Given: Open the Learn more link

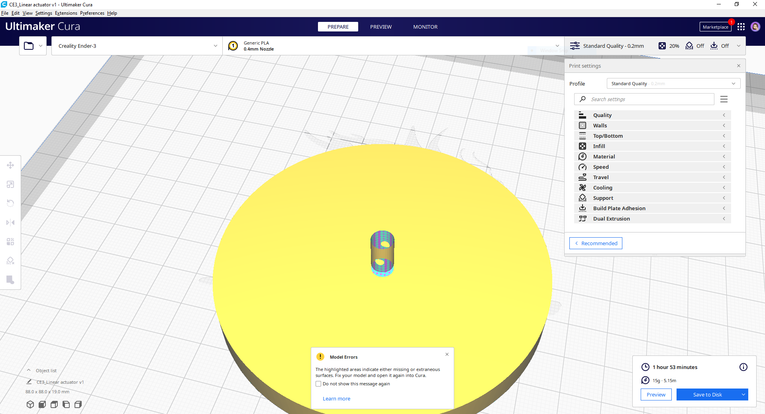Looking at the screenshot, I should (336, 398).
